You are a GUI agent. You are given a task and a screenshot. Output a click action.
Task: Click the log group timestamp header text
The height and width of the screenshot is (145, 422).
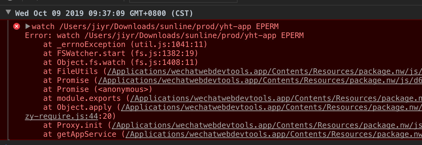(104, 13)
